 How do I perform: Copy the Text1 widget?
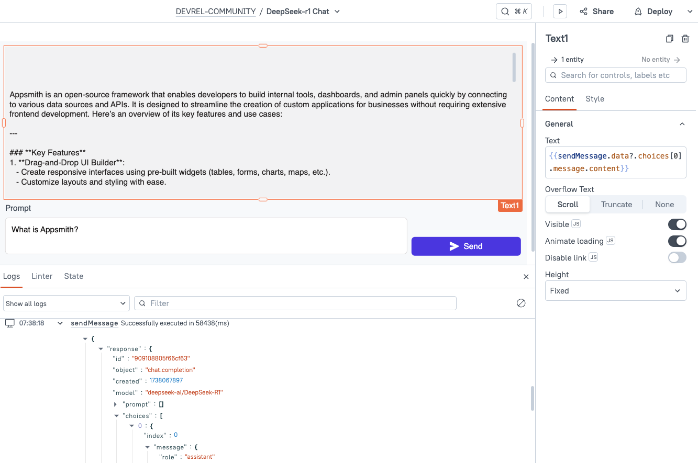click(x=669, y=39)
